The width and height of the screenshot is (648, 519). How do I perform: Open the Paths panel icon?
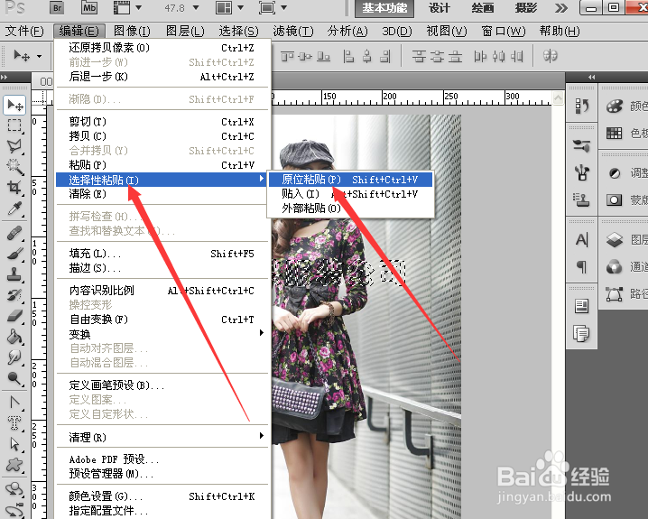tap(614, 293)
